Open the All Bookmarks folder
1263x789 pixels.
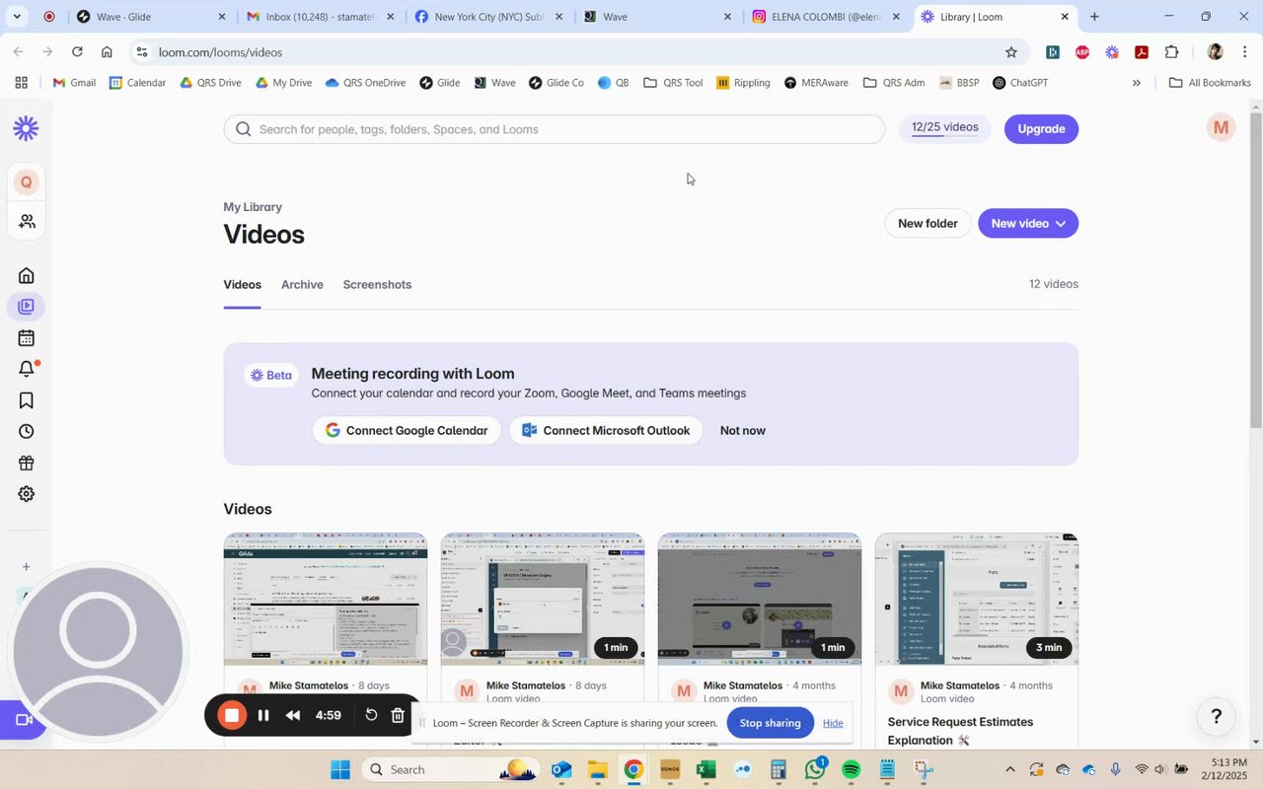tap(1210, 83)
